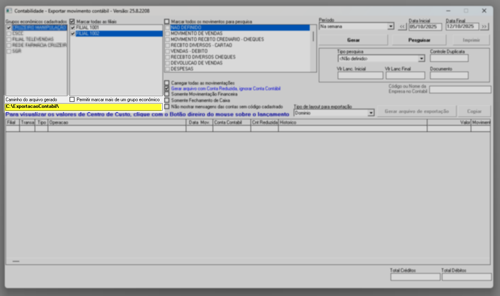Screen dimensions: 500x296
Task: Click the 'Historico' column header
Action: (353, 122)
